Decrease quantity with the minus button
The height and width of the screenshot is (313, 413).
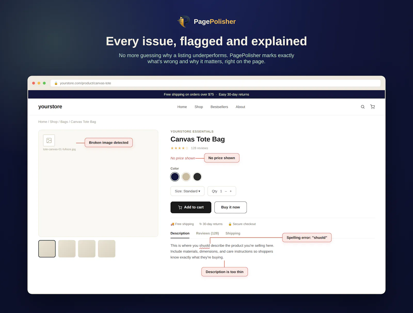click(226, 191)
